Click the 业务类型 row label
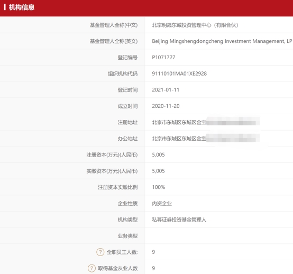Viewport: 293px width, 274px height. (127, 236)
